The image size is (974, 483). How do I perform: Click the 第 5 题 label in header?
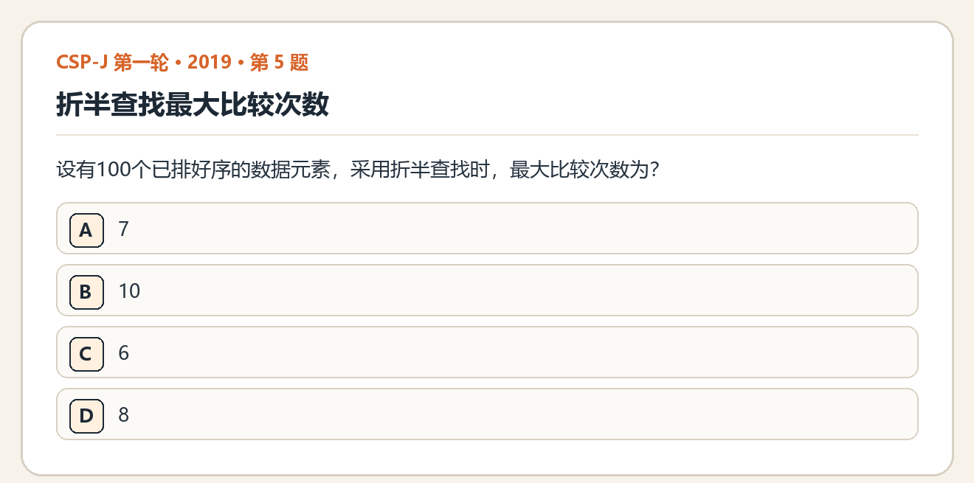tap(280, 63)
